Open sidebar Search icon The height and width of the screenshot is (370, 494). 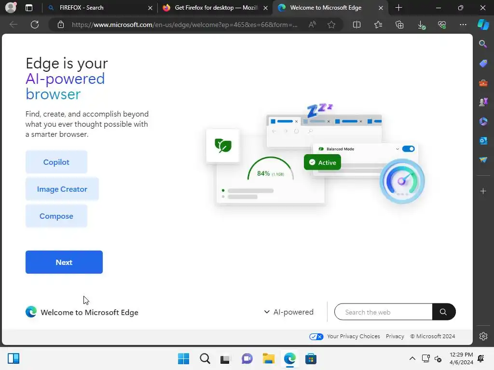(x=483, y=44)
